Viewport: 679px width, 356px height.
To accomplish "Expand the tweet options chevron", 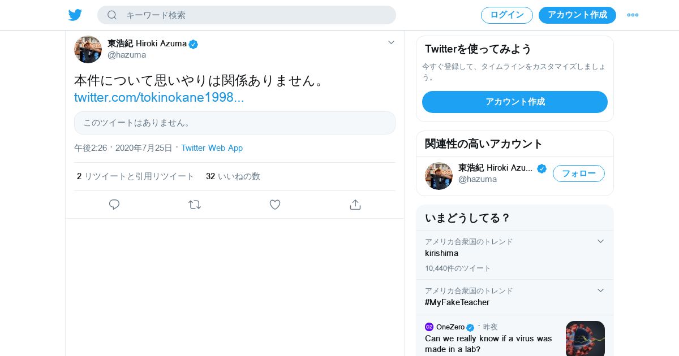I will coord(391,42).
